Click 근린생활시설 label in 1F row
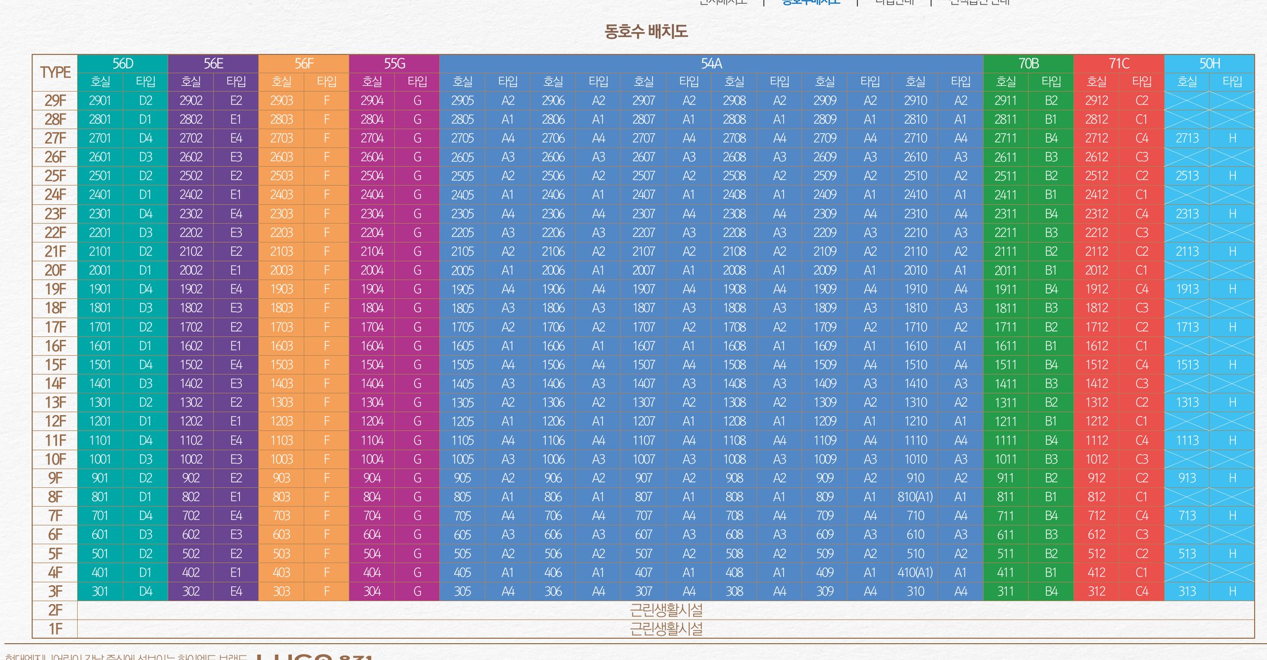 [x=666, y=629]
